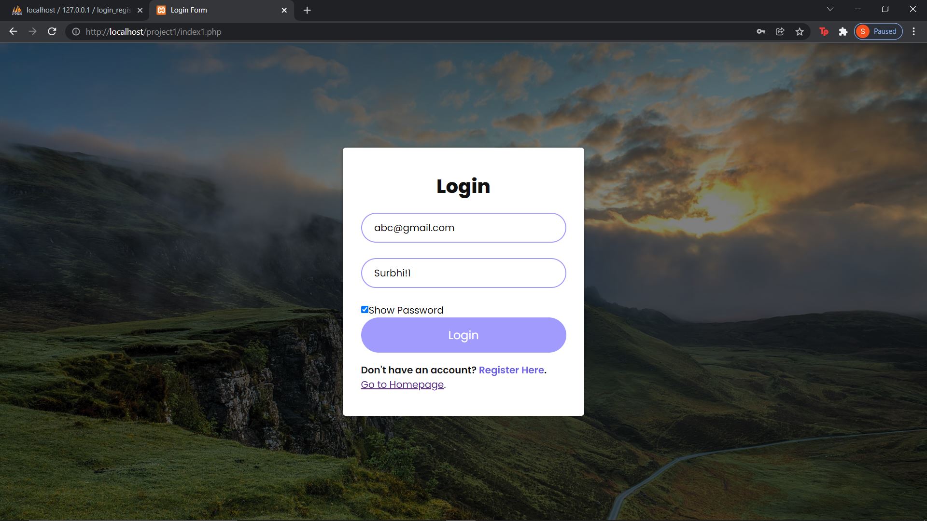Follow the Go to Homepage link
927x521 pixels.
click(402, 384)
